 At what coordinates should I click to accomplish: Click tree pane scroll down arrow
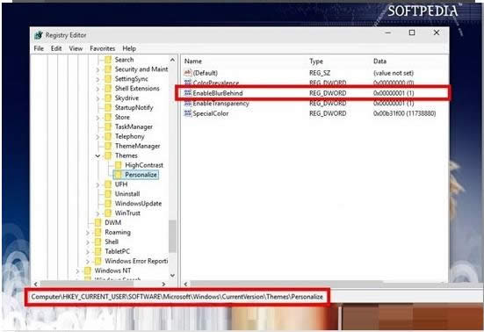[172, 275]
